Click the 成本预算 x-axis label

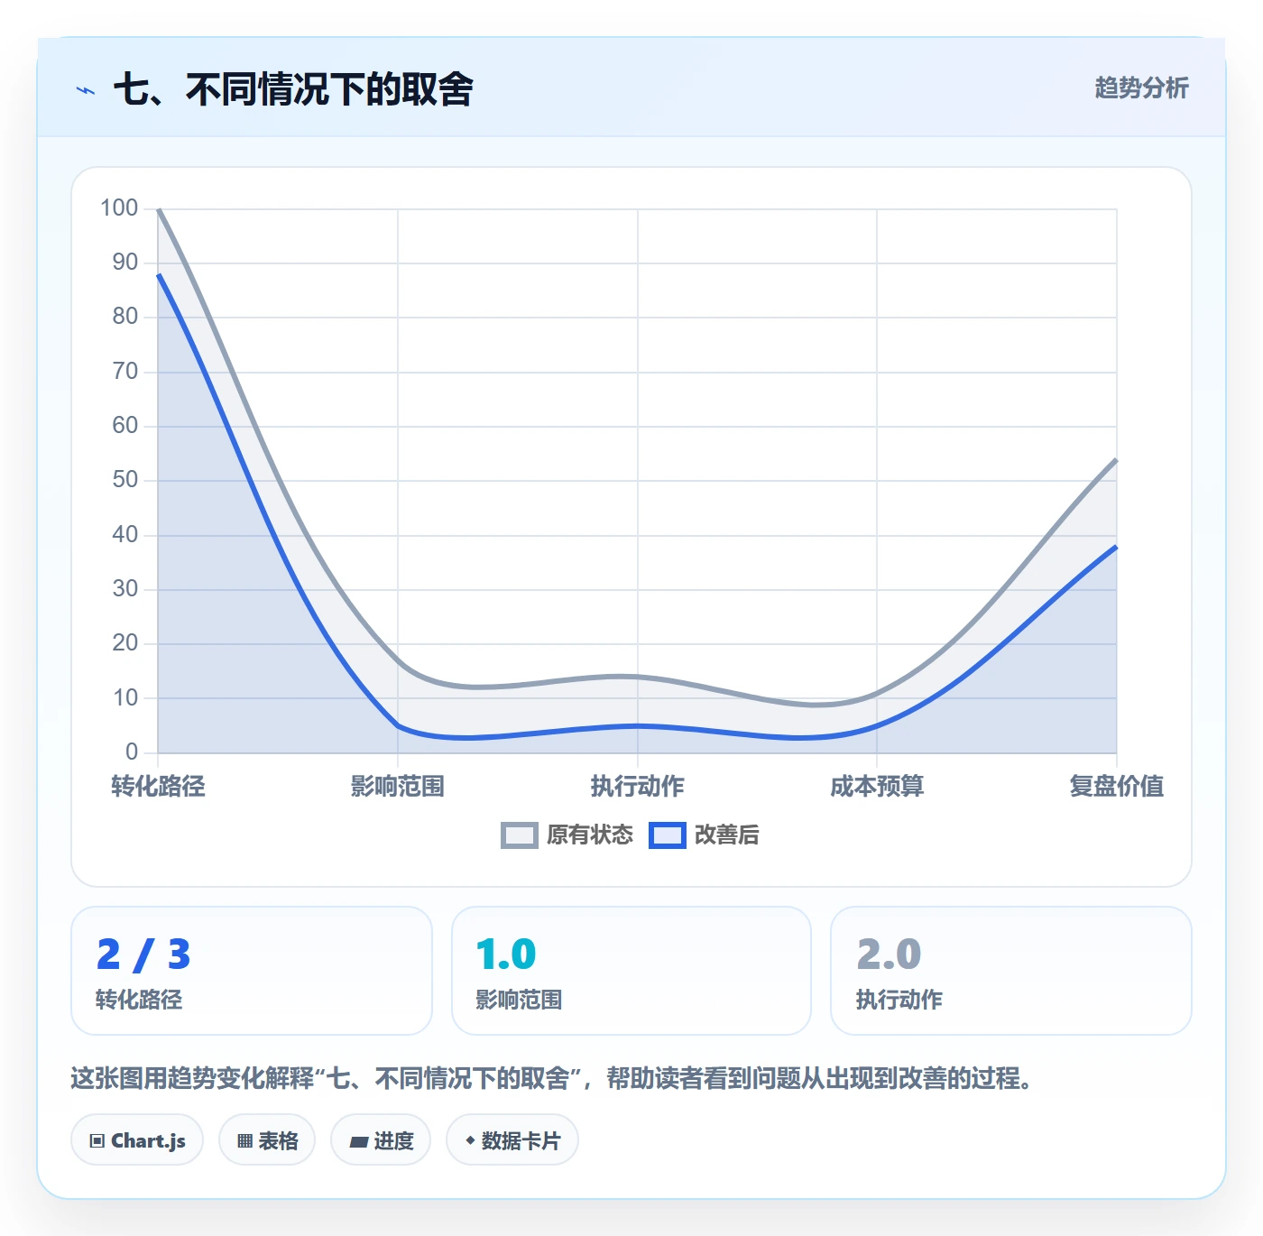point(877,787)
